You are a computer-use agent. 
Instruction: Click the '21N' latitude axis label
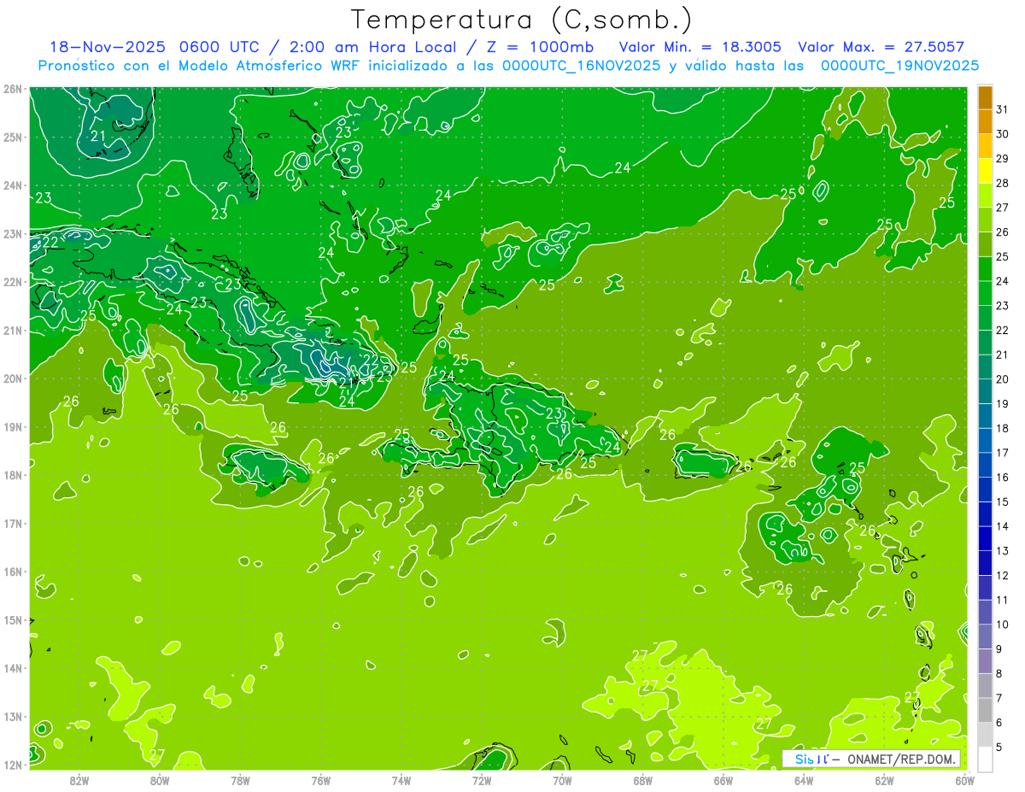(13, 331)
